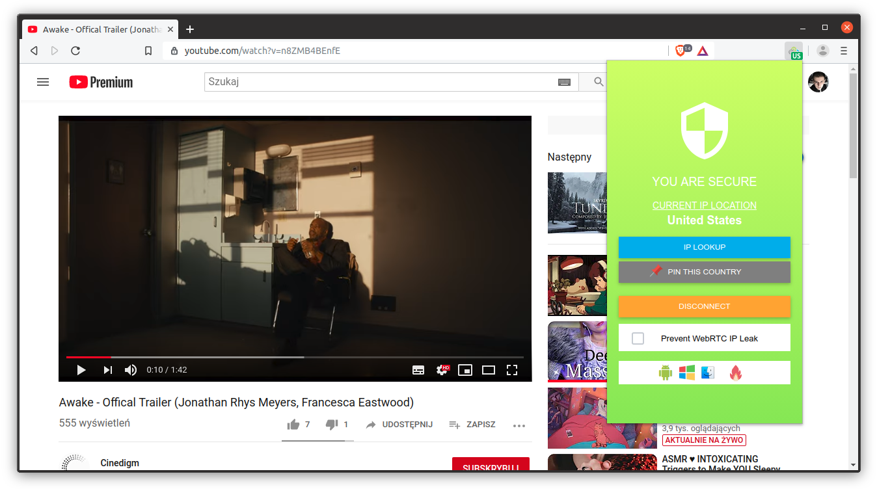
Task: Skip to the next video
Action: 108,370
